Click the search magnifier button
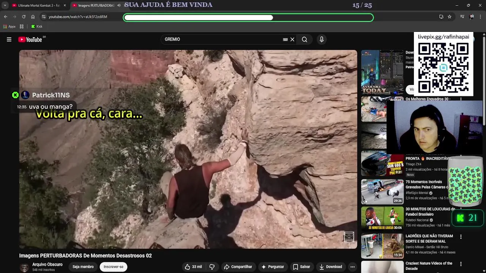The height and width of the screenshot is (273, 486). pos(305,39)
